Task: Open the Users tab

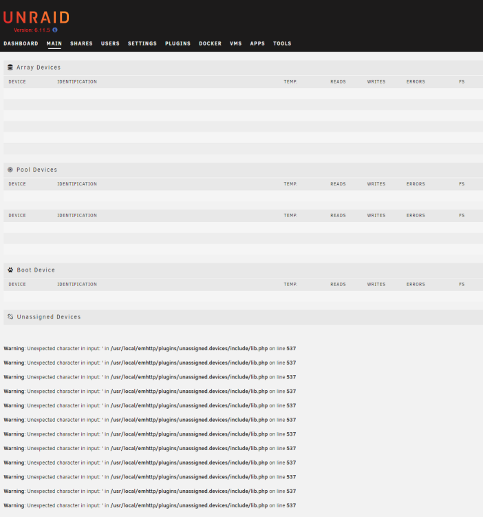Action: pos(110,43)
